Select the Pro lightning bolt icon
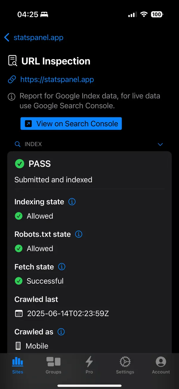 click(x=89, y=362)
